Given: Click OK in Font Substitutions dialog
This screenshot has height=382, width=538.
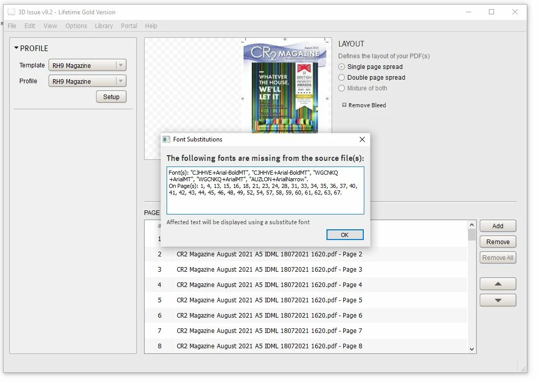Looking at the screenshot, I should tap(345, 235).
